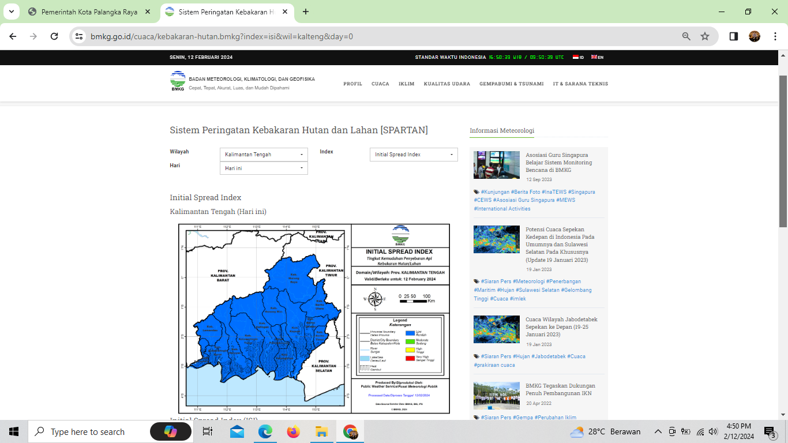
Task: Open the Index dropdown Initial Spread Index
Action: pyautogui.click(x=414, y=155)
